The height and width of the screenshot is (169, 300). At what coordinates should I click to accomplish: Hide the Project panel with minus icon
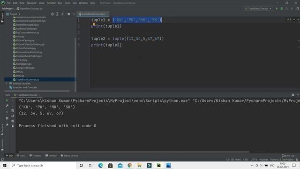[74, 14]
